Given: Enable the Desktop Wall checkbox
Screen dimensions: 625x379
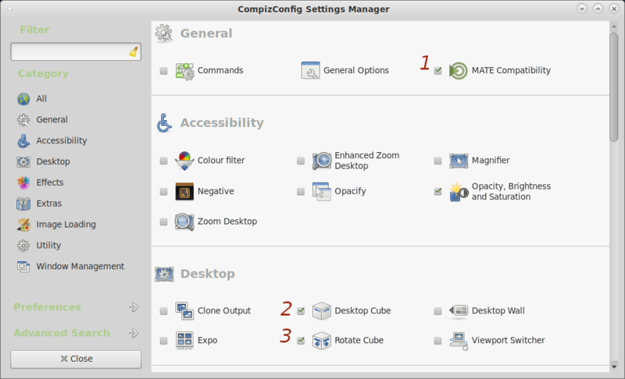Looking at the screenshot, I should [x=437, y=311].
